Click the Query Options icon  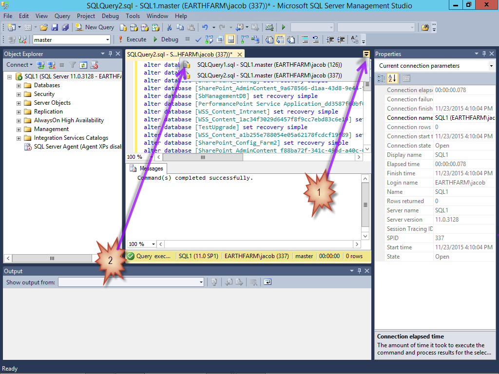point(220,40)
